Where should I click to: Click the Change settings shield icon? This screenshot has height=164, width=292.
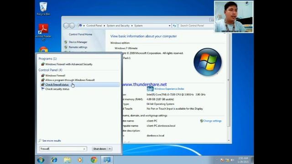(x=201, y=121)
